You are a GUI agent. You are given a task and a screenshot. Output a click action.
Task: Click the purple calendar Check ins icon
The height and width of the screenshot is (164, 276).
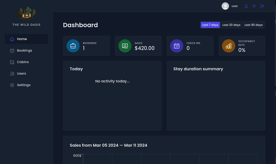click(x=176, y=46)
